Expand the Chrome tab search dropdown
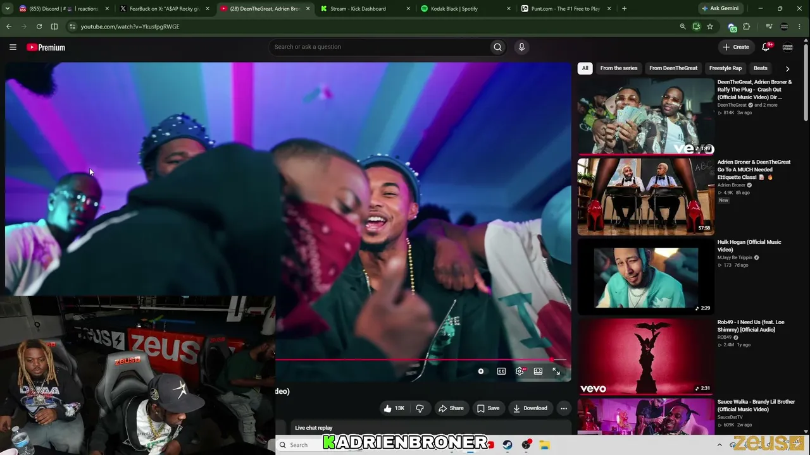 (x=9, y=9)
